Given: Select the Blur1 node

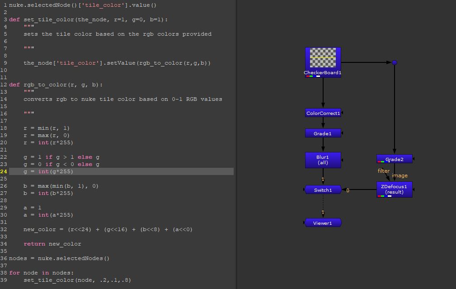Looking at the screenshot, I should [323, 160].
